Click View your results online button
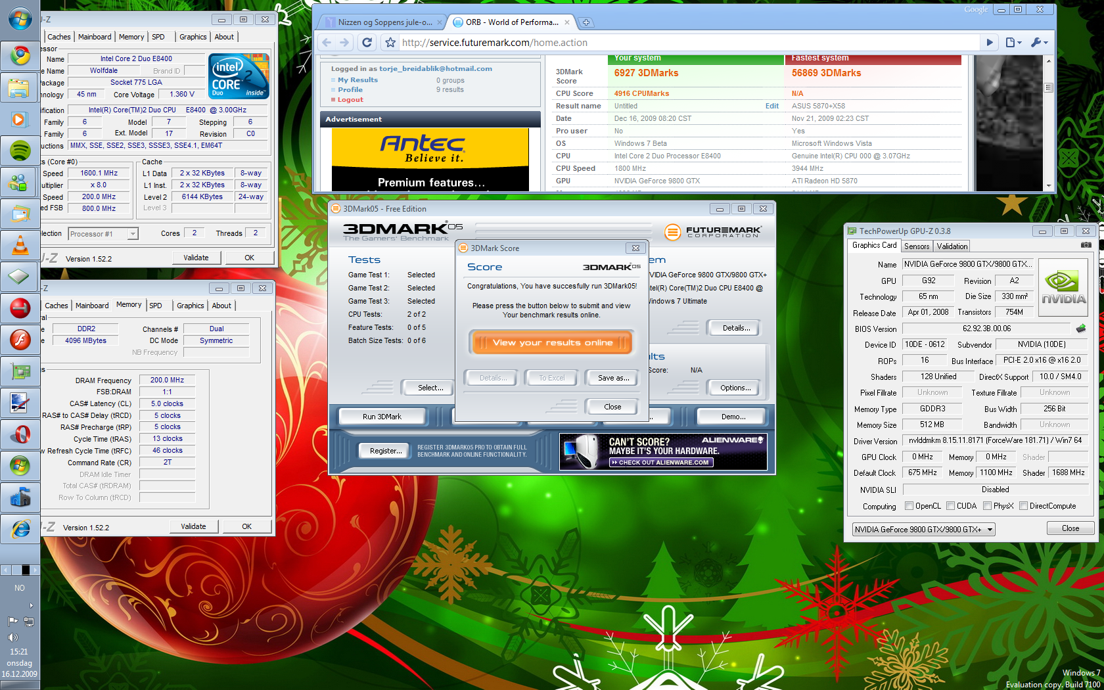Viewport: 1104px width, 690px height. tap(552, 342)
